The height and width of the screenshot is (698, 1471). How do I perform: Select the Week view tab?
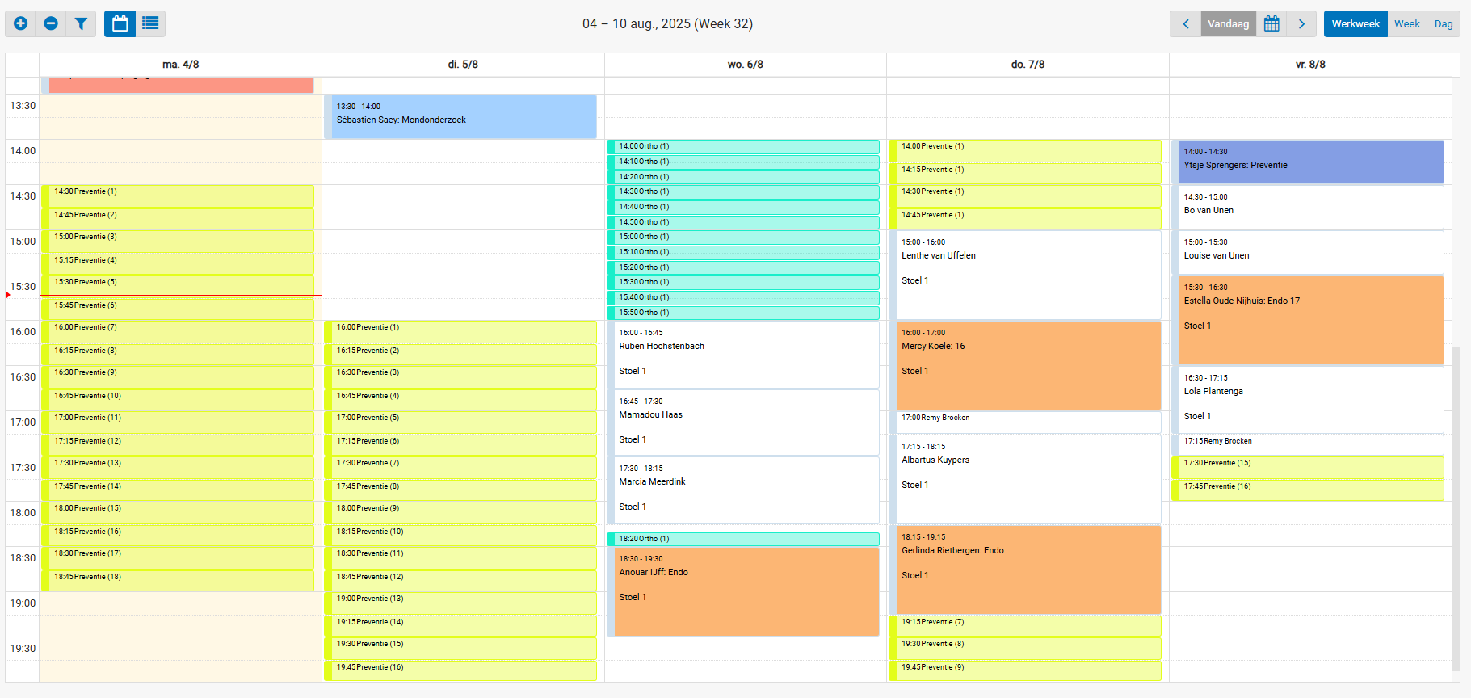coord(1406,23)
